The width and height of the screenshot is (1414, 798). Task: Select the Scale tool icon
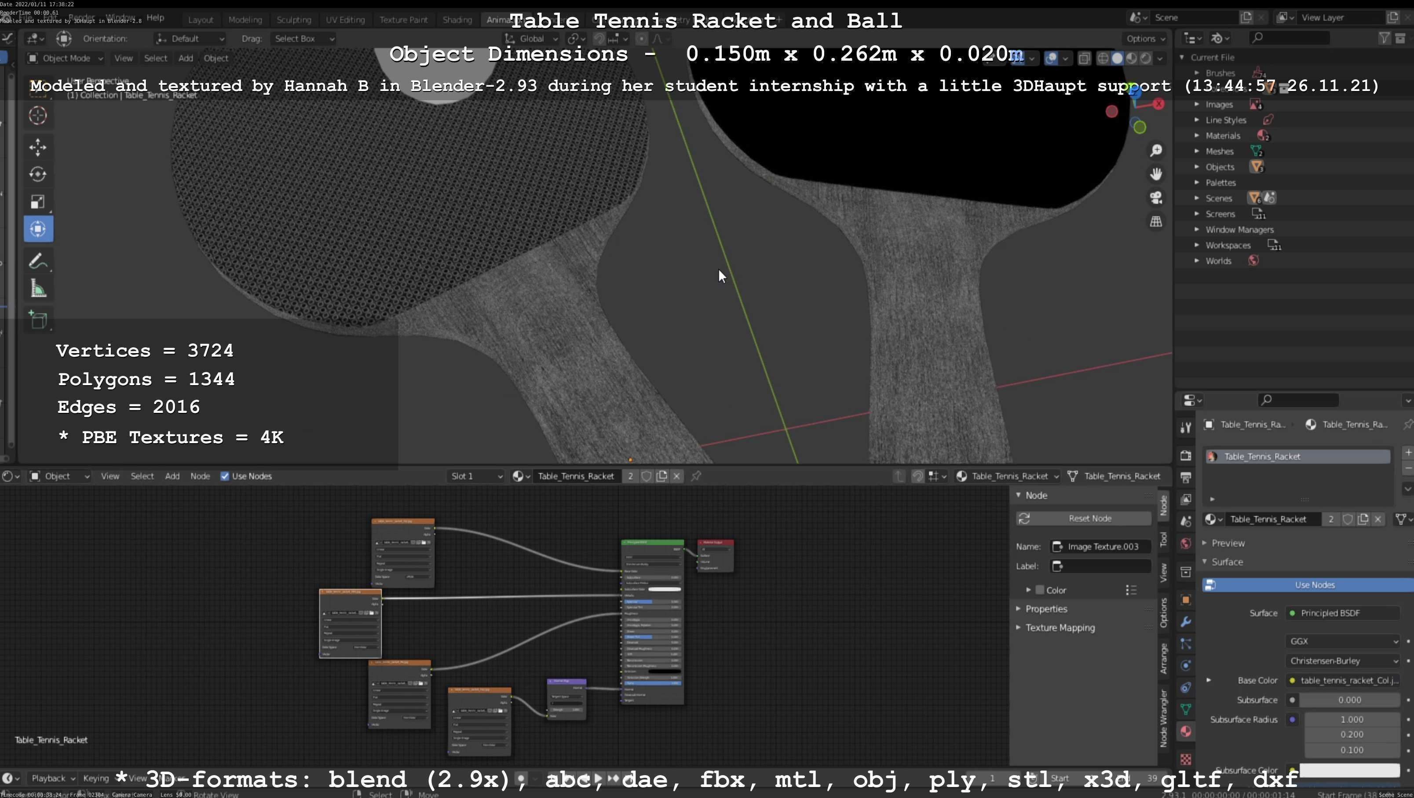pos(38,201)
